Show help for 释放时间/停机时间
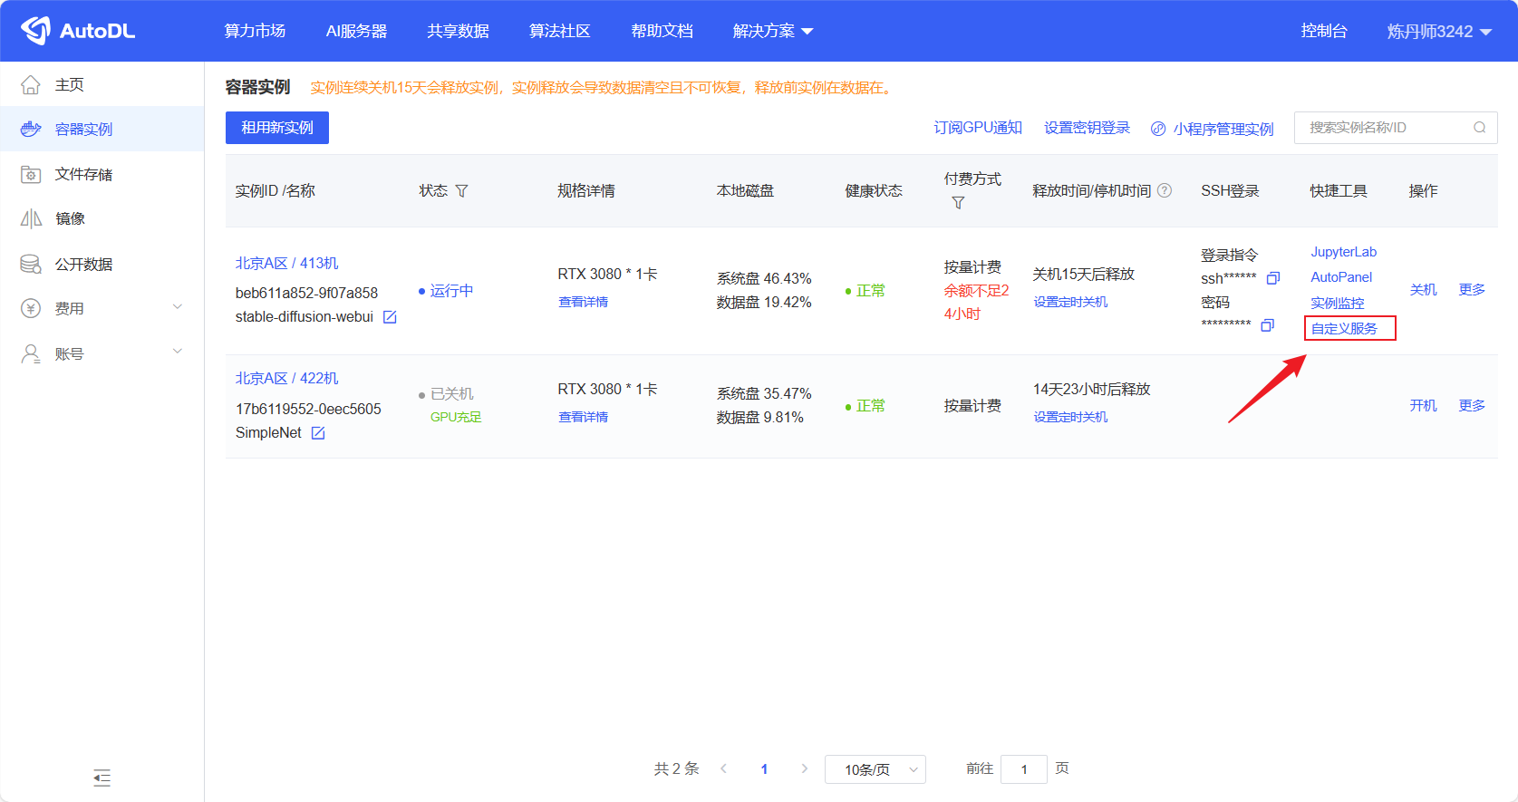The height and width of the screenshot is (802, 1518). coord(1165,190)
